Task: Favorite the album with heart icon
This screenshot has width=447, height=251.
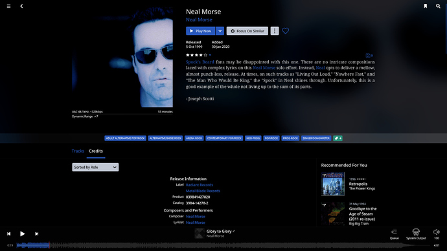Action: (285, 31)
